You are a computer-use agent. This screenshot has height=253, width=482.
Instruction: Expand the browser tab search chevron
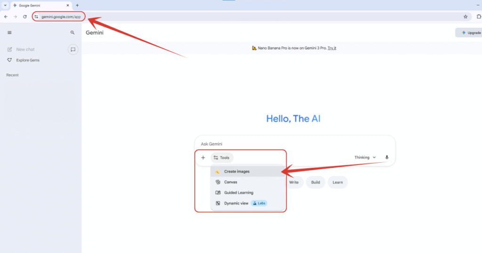5,5
